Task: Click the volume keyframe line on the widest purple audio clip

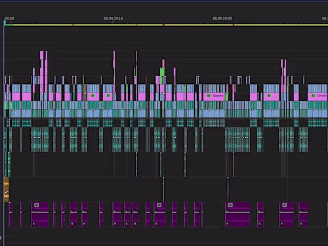Action: 237,212
